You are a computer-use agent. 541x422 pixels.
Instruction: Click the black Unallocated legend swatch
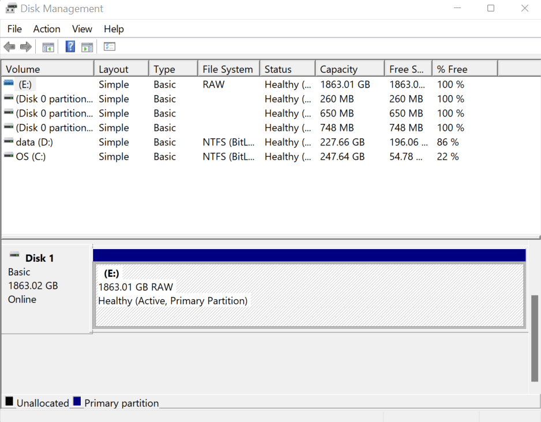tap(9, 401)
